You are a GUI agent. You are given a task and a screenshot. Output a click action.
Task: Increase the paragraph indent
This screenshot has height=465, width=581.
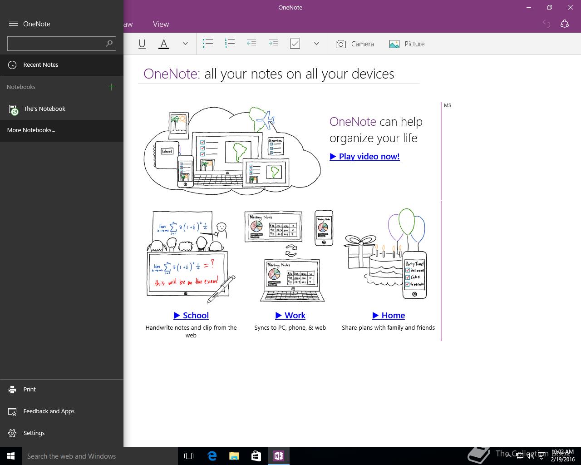pos(273,44)
